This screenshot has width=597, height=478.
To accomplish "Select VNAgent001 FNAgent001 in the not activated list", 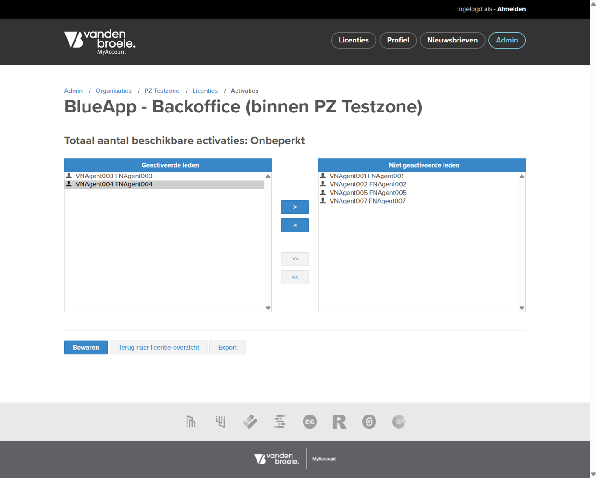I will pos(418,176).
